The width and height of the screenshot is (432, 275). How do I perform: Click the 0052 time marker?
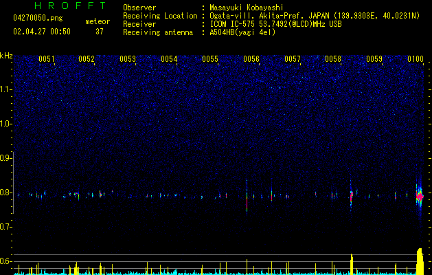(87, 59)
